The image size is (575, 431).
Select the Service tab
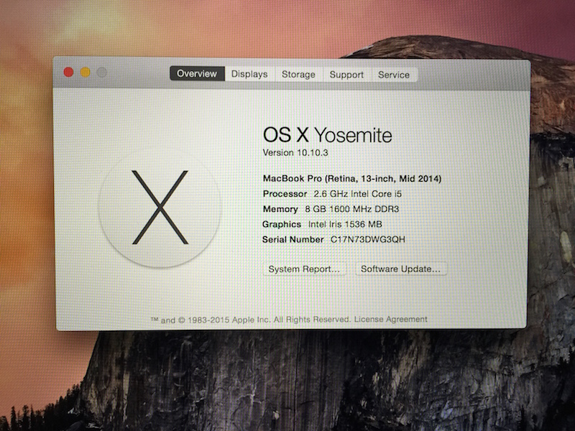point(394,75)
